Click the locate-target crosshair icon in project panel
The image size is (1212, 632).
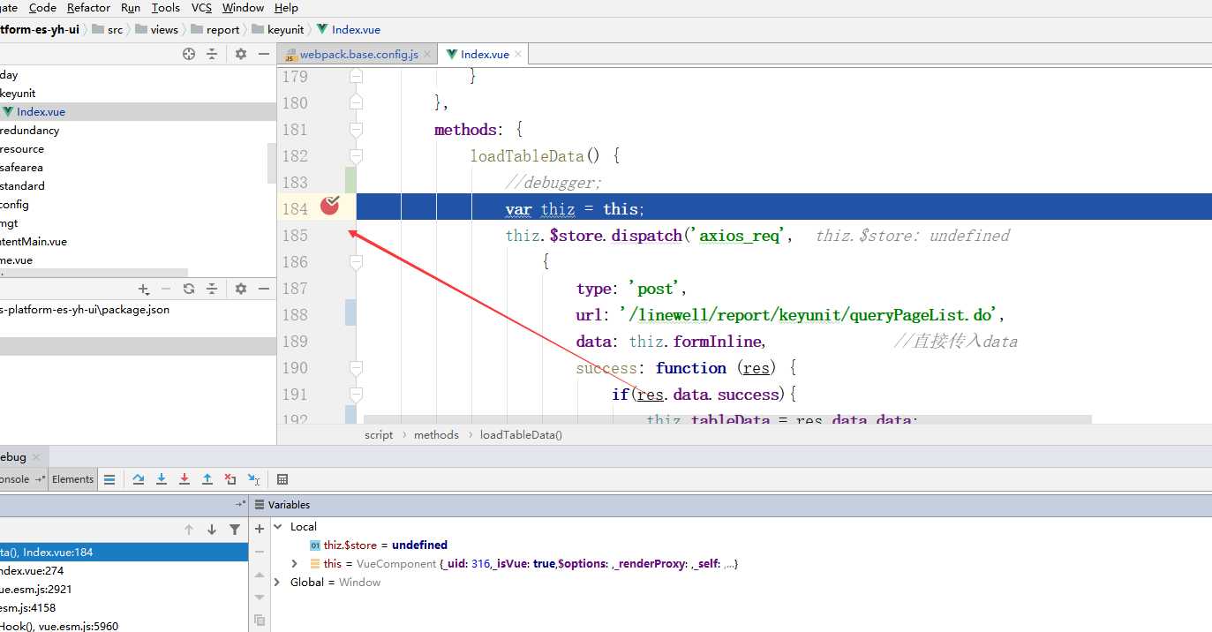[x=189, y=54]
